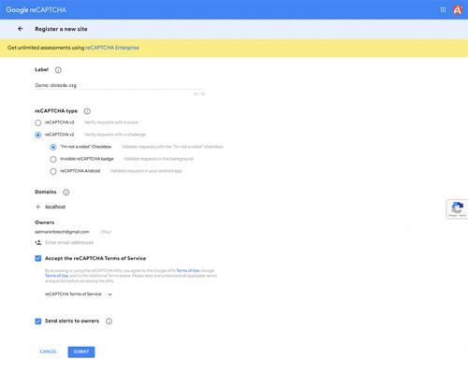Show info for reCAPTCHA type
468x387 pixels.
pos(87,111)
